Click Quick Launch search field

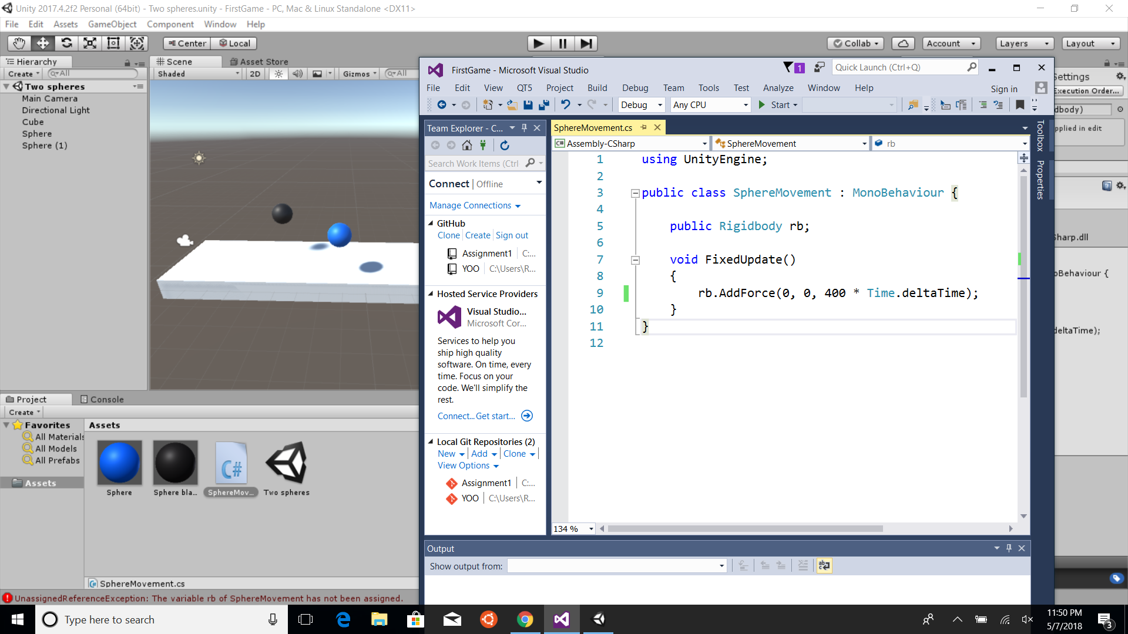tap(905, 68)
